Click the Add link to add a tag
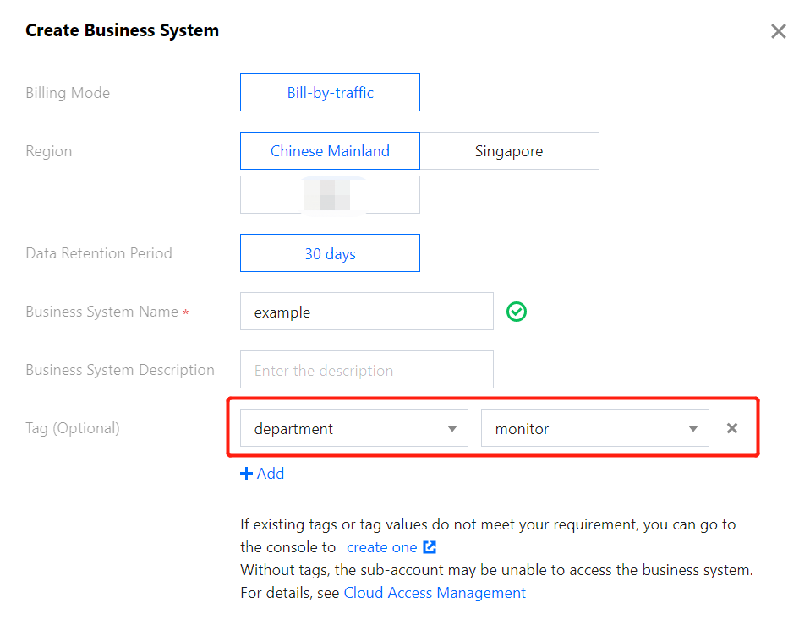799x619 pixels. click(x=271, y=474)
